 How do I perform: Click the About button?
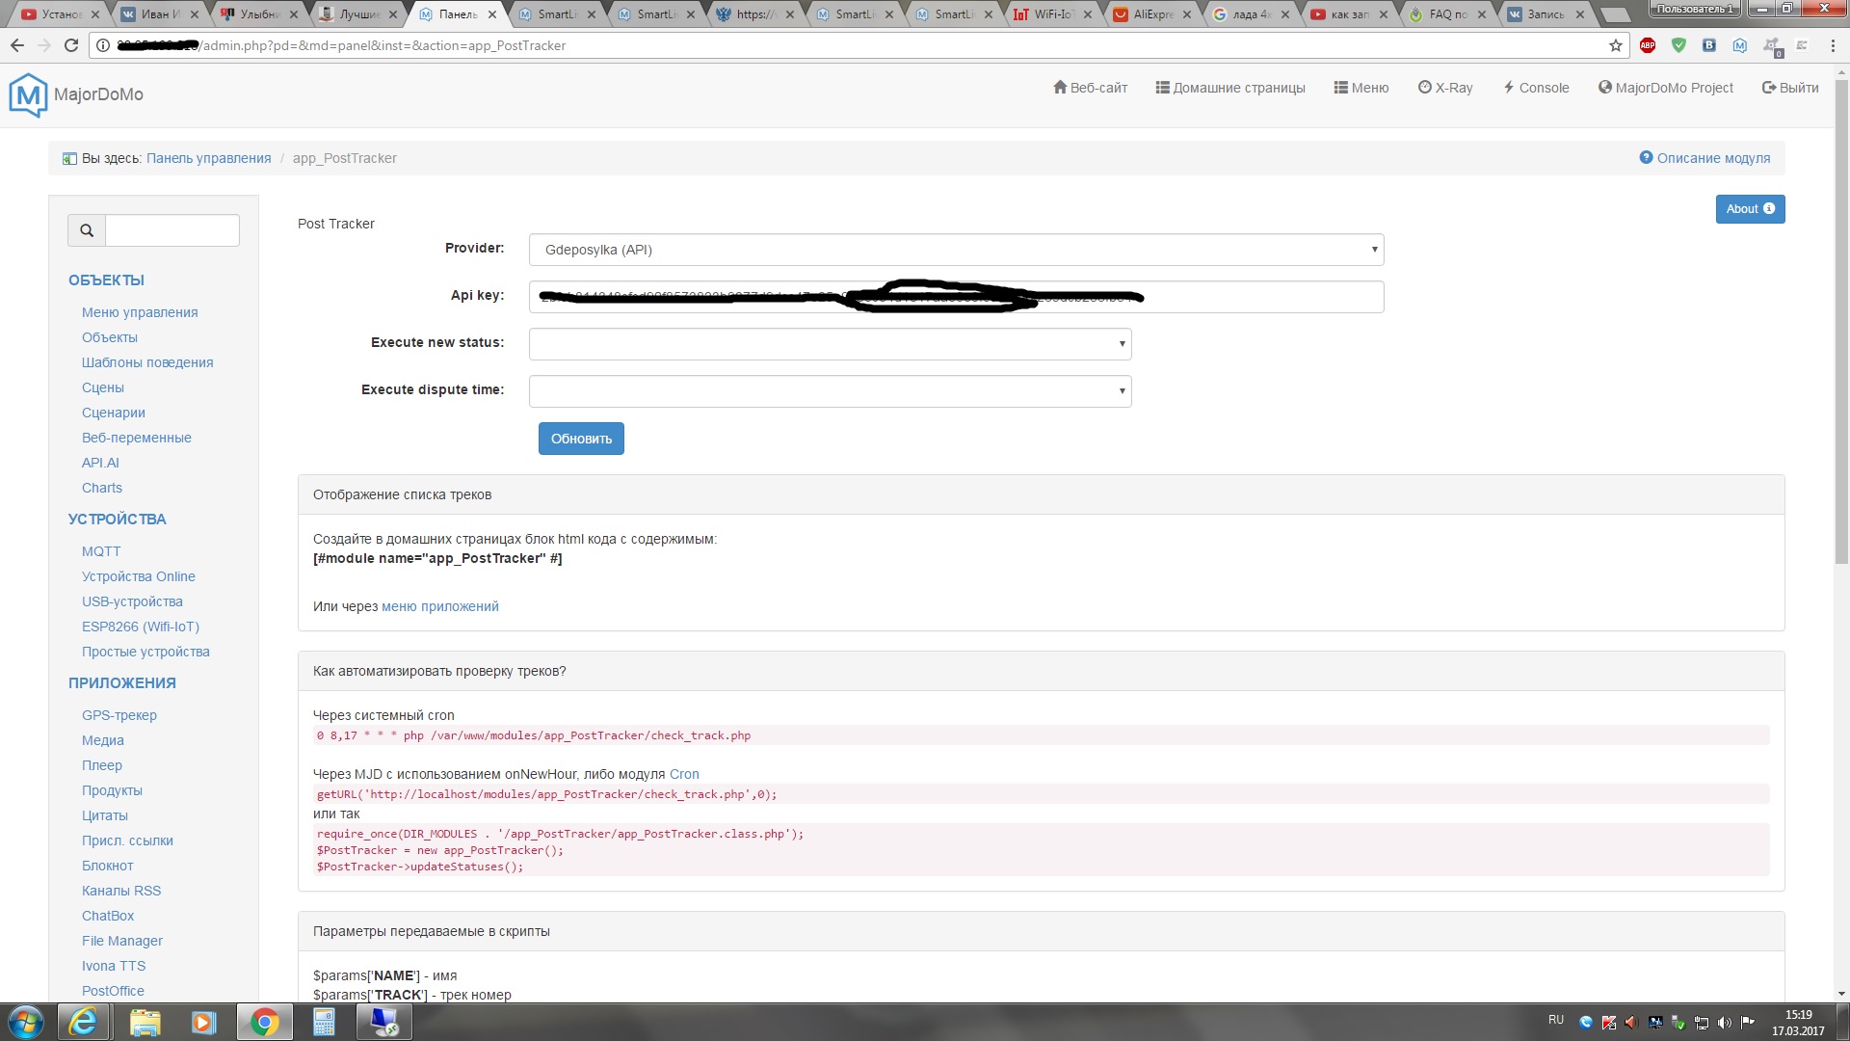1750,209
